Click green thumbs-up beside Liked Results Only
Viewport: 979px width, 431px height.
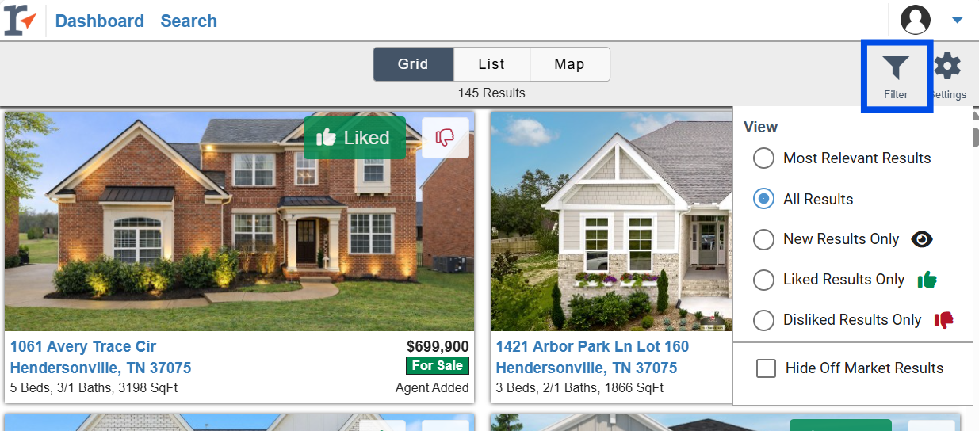tap(927, 280)
